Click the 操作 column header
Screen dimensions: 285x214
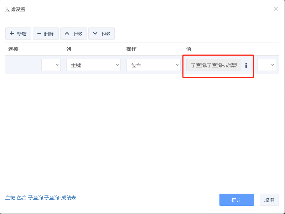[131, 49]
